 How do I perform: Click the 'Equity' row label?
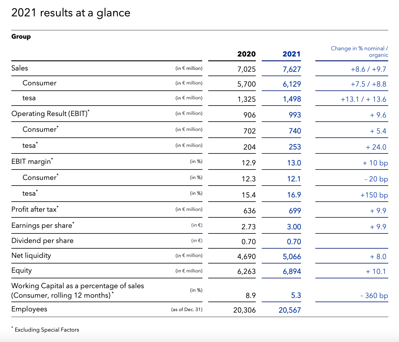(x=21, y=270)
